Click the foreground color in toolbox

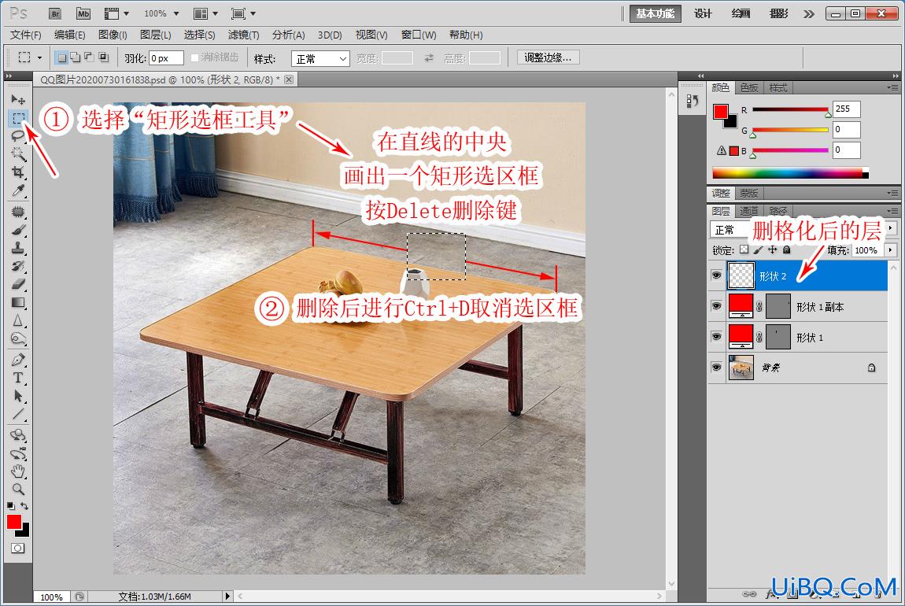click(14, 522)
